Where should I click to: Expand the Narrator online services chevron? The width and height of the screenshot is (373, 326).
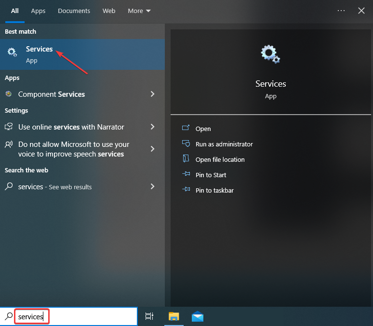(x=152, y=127)
